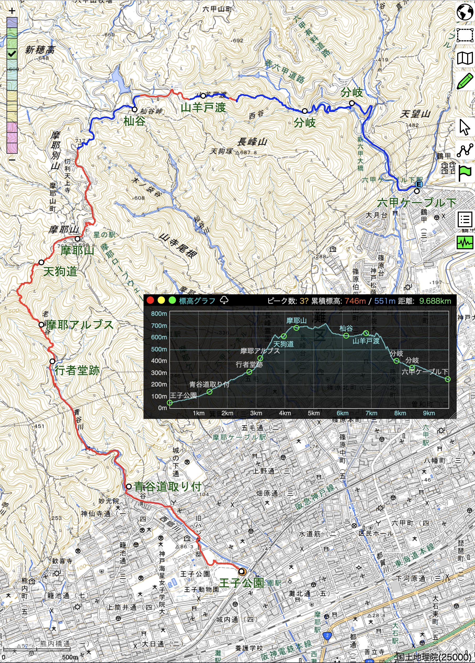Click the 摩耶山 marker on elevation graph

tap(296, 328)
